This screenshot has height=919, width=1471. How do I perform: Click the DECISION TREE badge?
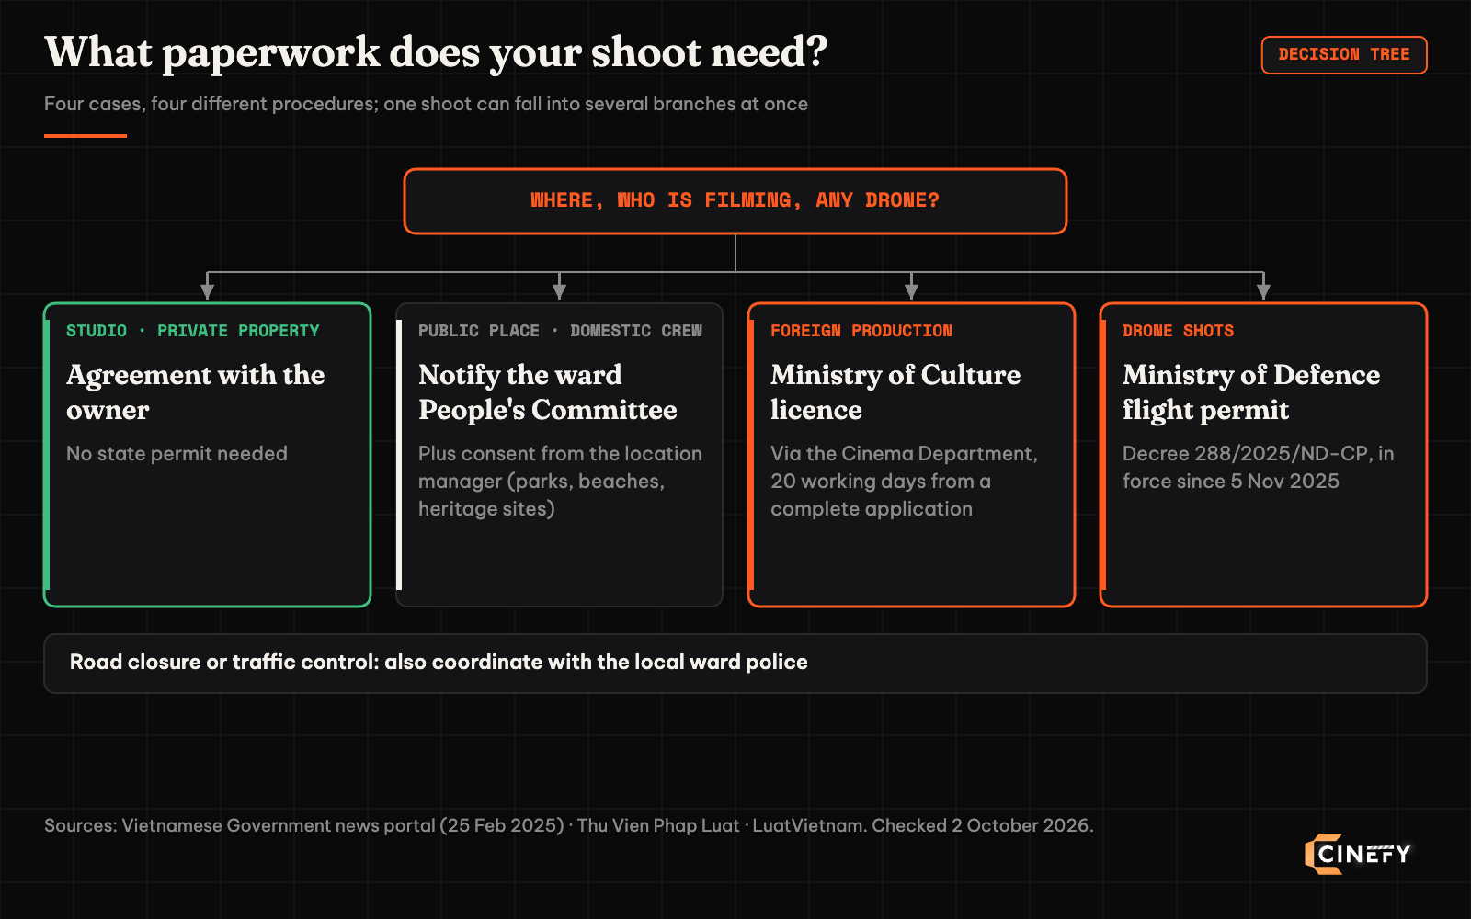[x=1343, y=55]
